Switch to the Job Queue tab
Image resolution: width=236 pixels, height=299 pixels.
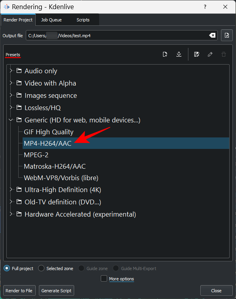[51, 20]
